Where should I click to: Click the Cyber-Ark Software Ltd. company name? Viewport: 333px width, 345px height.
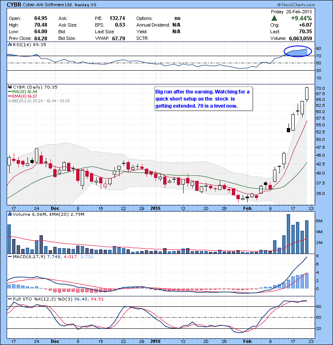(47, 5)
